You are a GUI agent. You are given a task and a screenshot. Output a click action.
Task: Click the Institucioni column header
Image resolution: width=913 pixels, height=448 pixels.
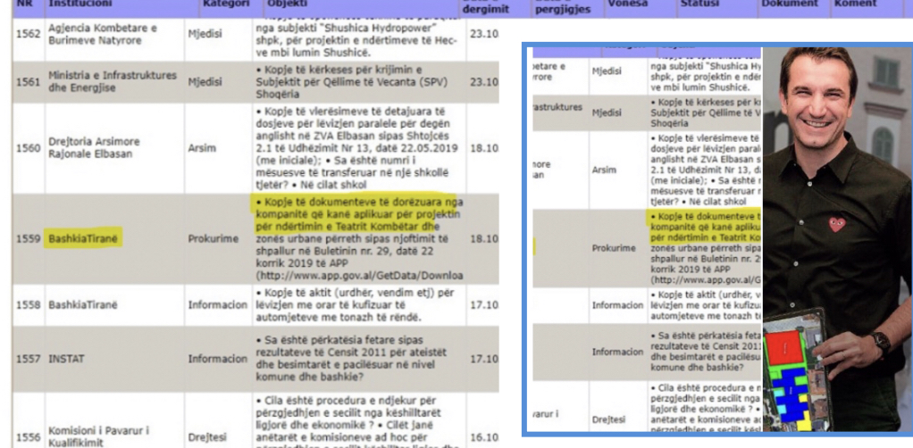click(x=78, y=4)
